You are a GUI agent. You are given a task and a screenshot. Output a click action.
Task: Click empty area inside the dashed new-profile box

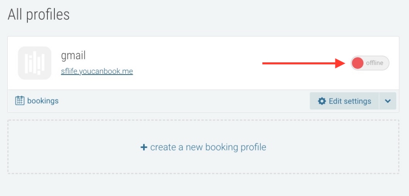[x=74, y=163]
